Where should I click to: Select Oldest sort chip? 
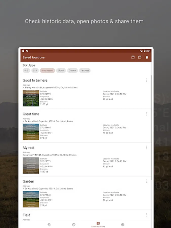point(61,70)
